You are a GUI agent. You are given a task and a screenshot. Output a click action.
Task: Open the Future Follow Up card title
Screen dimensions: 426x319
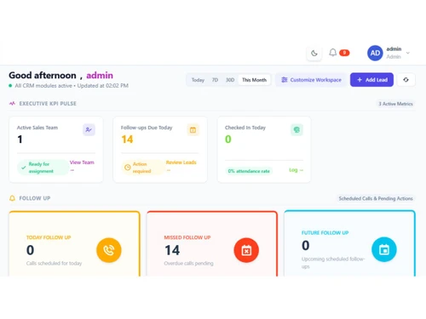click(325, 233)
